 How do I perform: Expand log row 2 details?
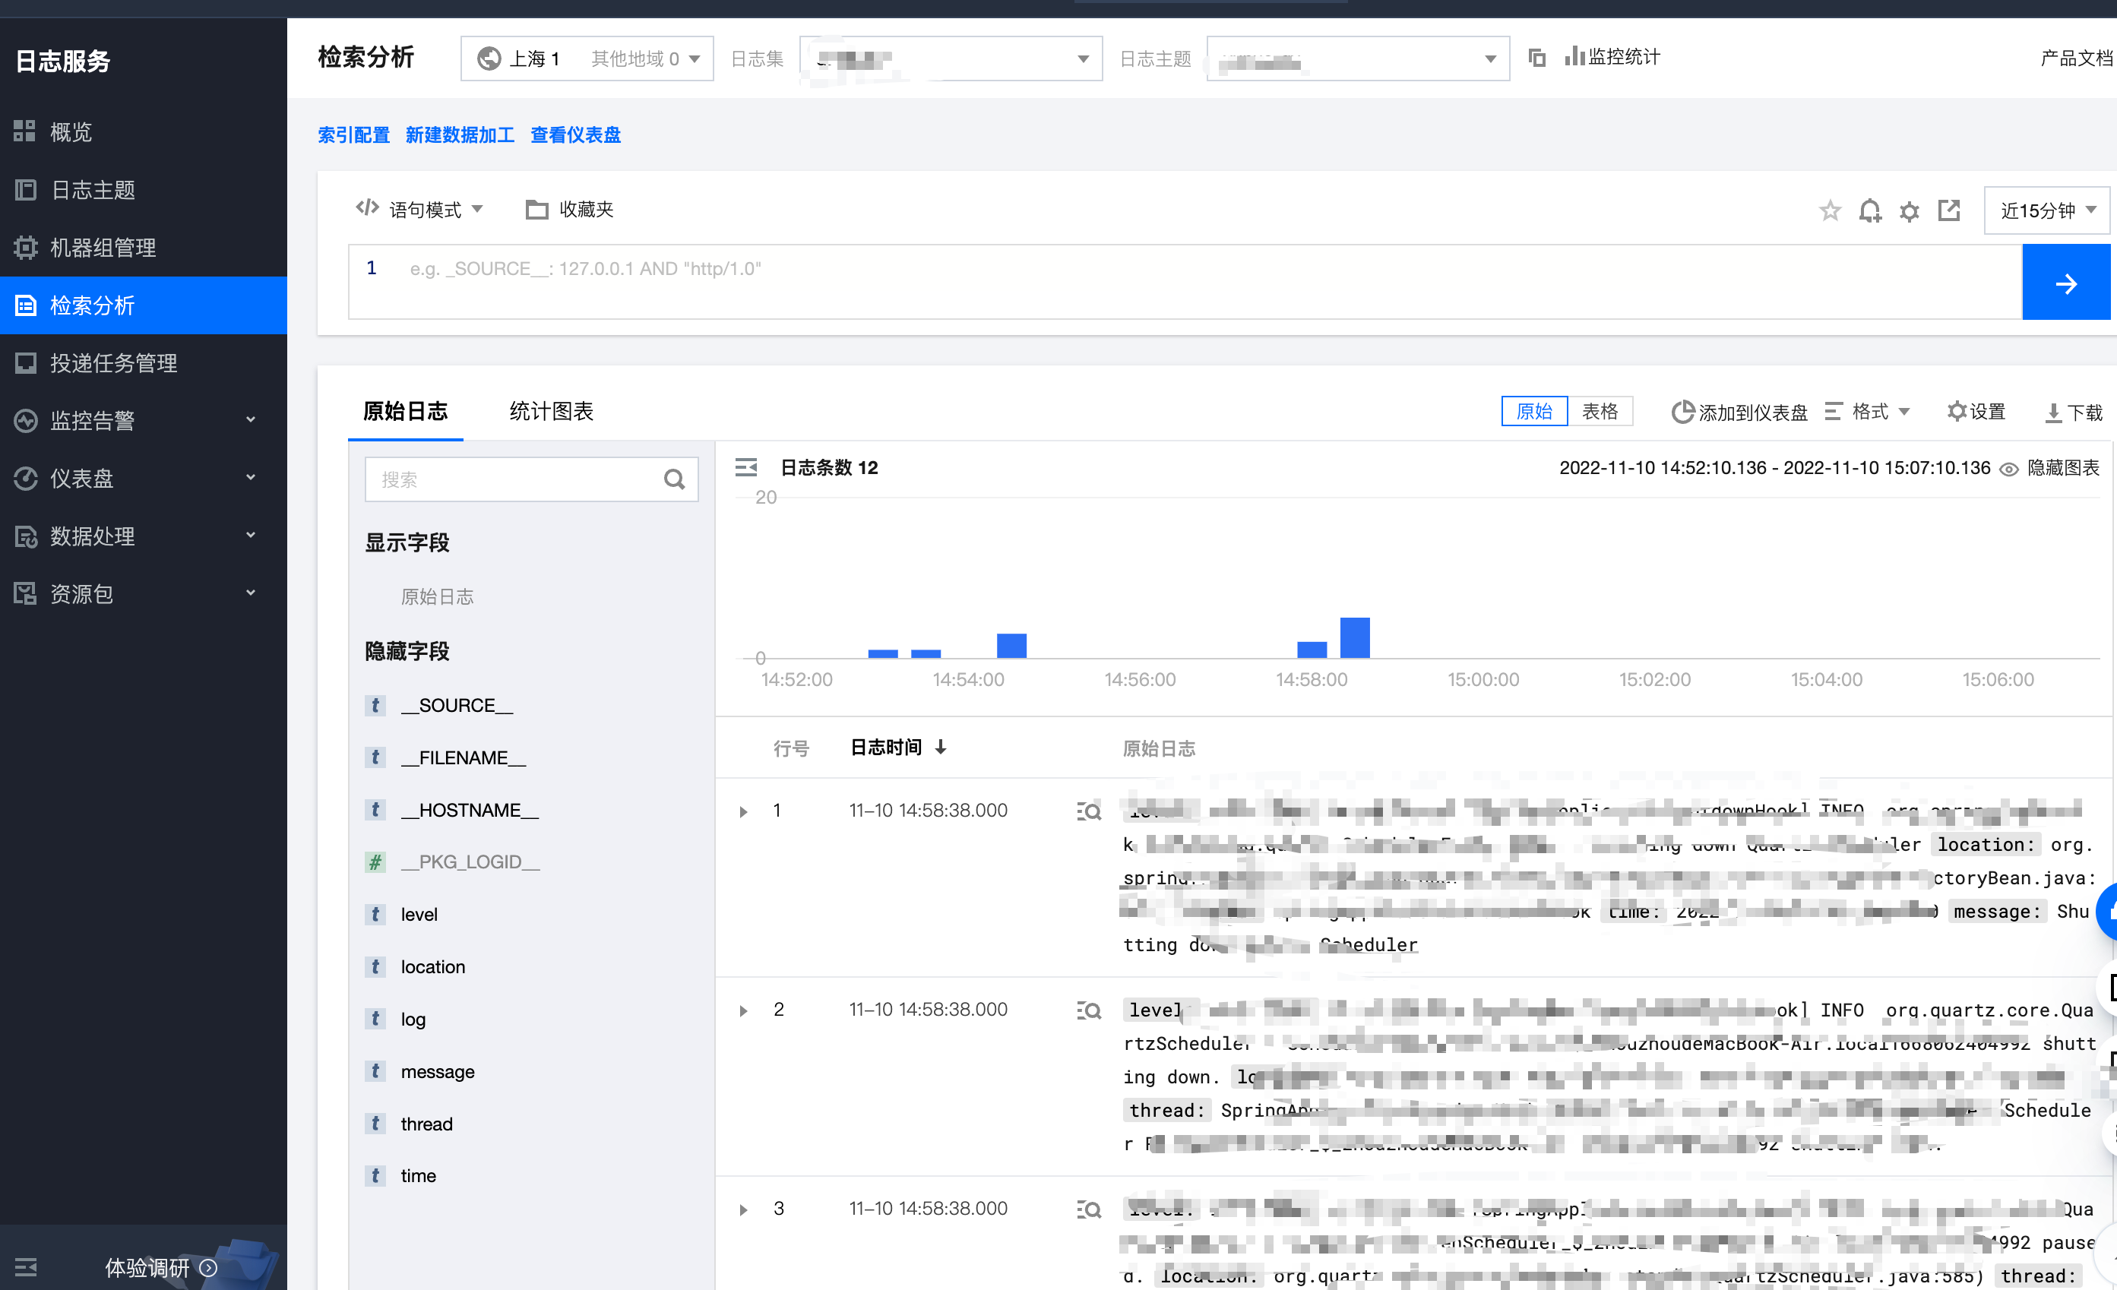point(743,1011)
